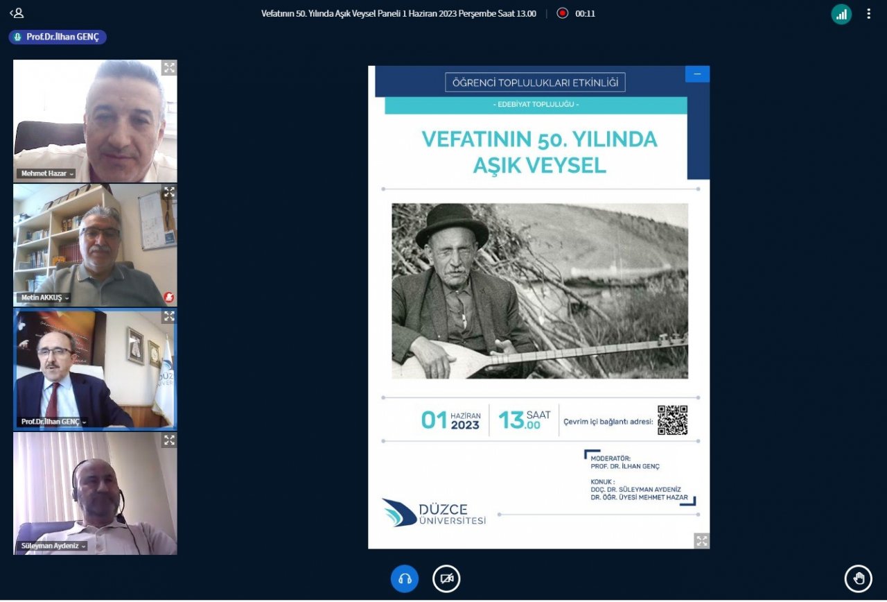Expand Metin AKKUŞ's video to fullscreen
The image size is (887, 602).
pyautogui.click(x=169, y=192)
